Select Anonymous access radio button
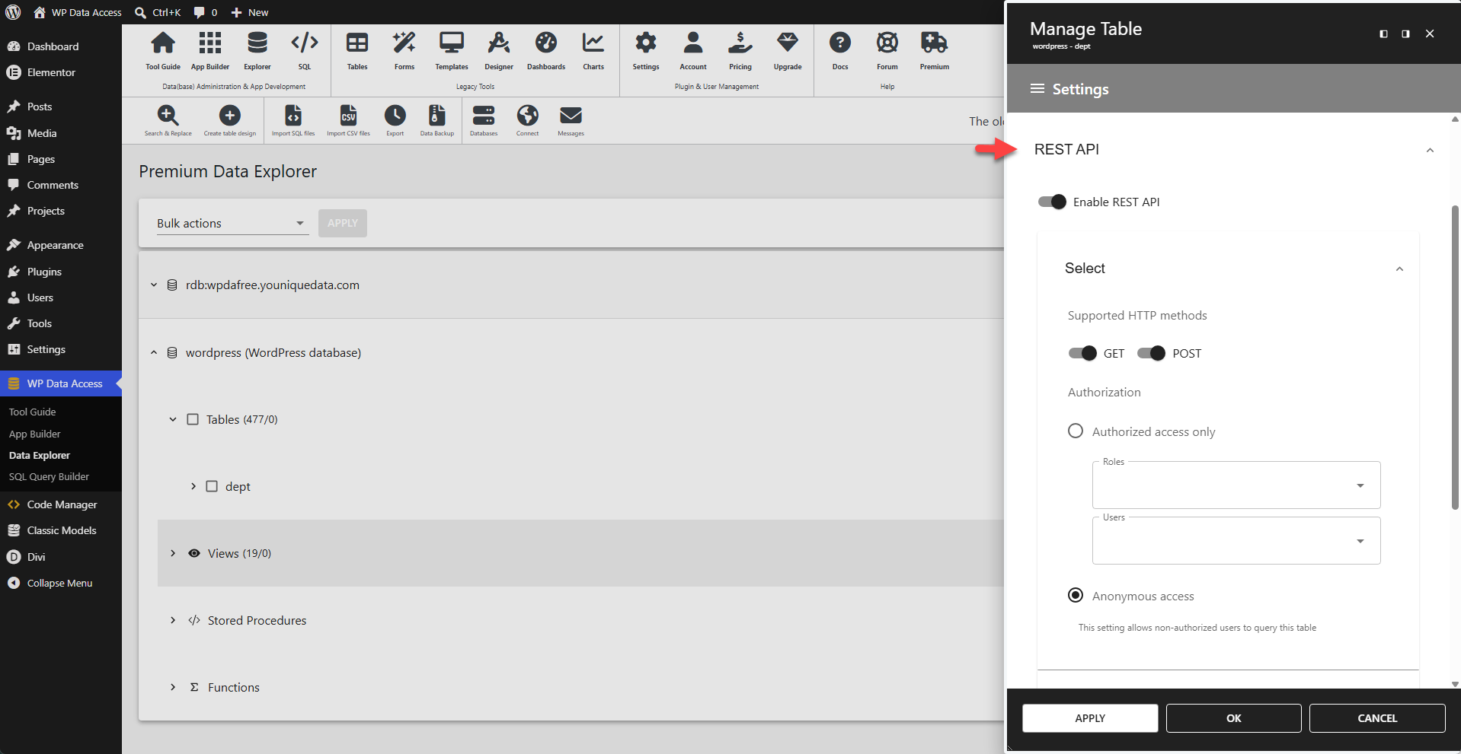 [1076, 596]
